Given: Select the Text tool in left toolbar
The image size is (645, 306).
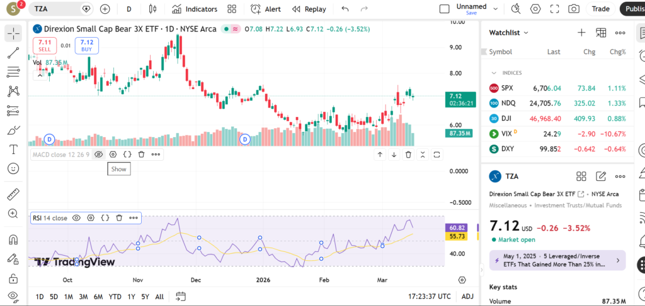Looking at the screenshot, I should coord(13,150).
